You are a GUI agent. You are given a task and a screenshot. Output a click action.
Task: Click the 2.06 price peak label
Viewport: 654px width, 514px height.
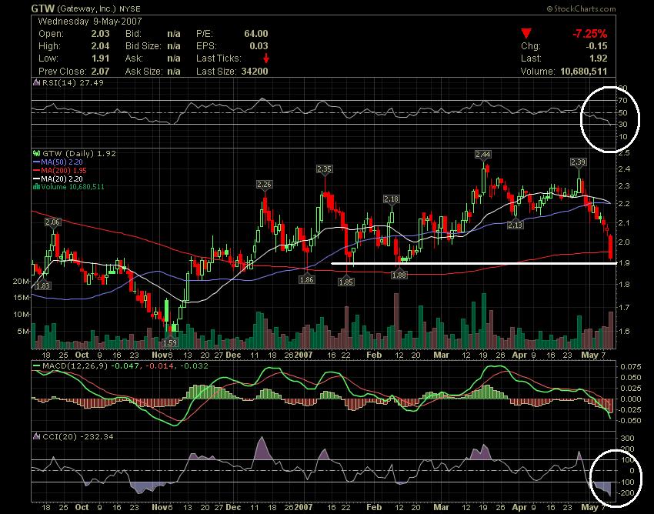tap(52, 222)
